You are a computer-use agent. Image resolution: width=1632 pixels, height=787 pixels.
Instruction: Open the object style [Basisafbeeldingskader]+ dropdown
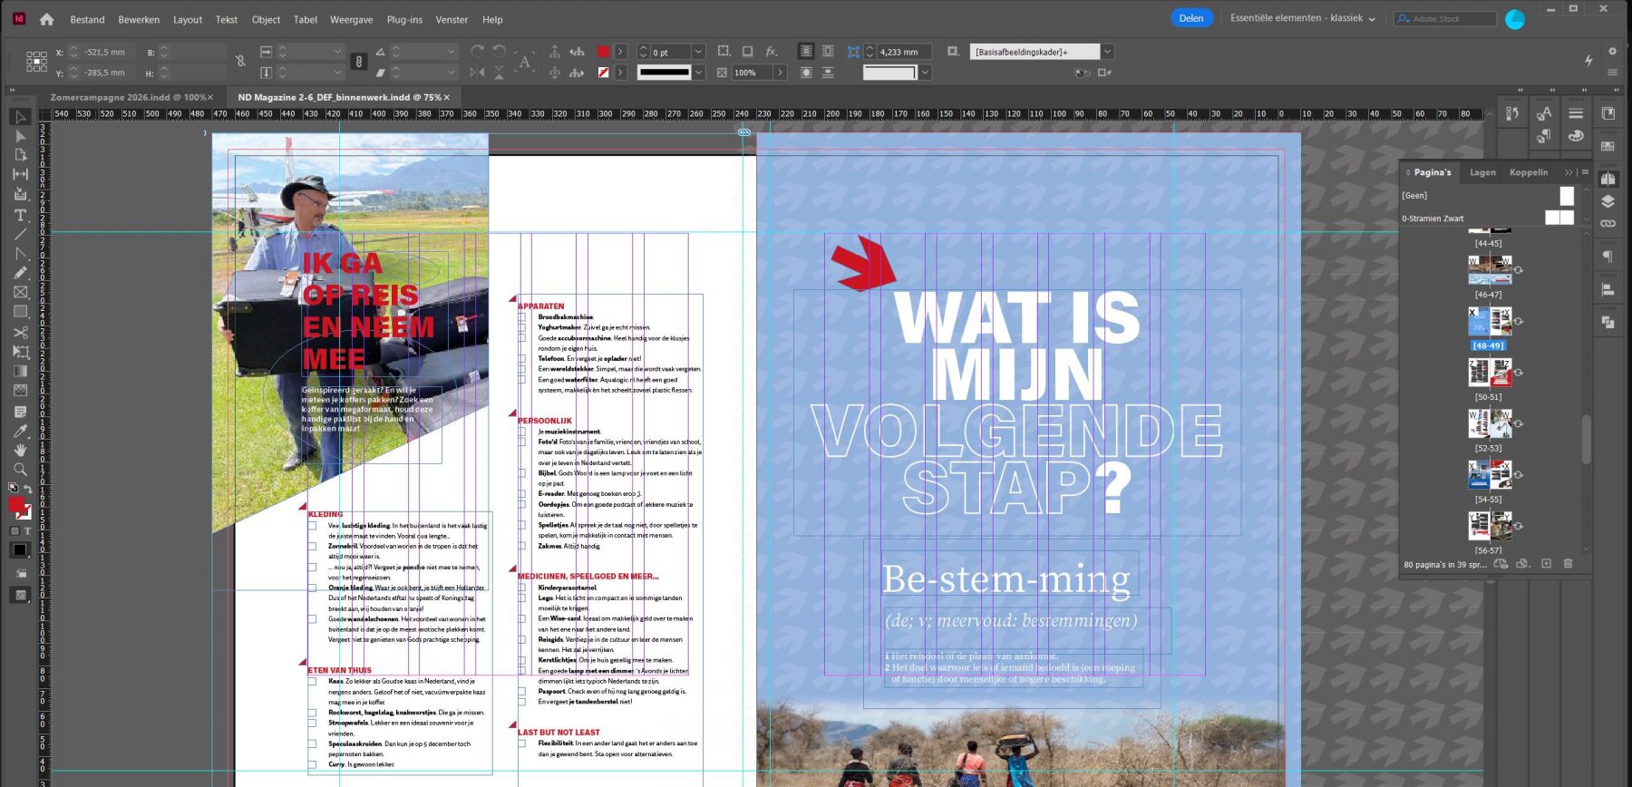(x=1107, y=52)
